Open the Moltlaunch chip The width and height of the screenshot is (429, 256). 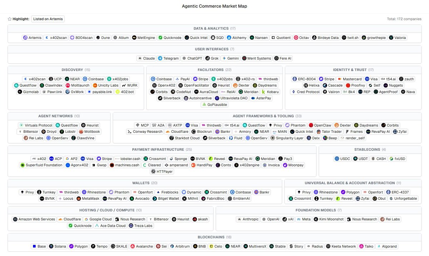[x=77, y=85]
